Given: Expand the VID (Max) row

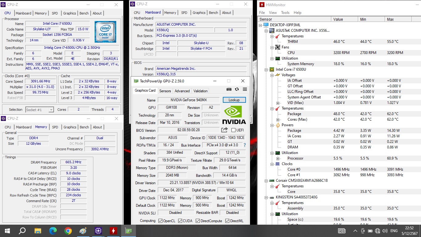Looking at the screenshot, I should coord(278,103).
